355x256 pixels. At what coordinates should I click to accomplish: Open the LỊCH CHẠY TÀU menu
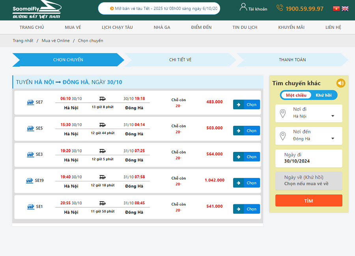pos(117,27)
